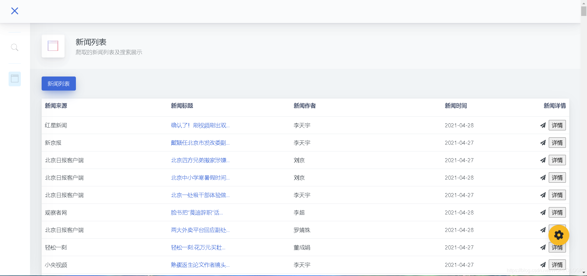Open 详情 for the 红星新闻 article

(x=557, y=125)
